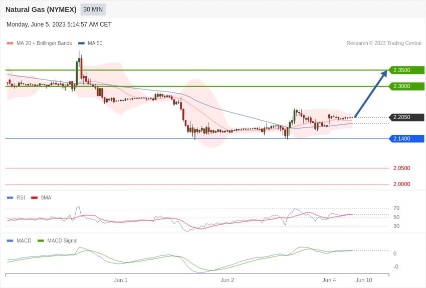Viewport: 426px width, 288px height.
Task: Click the MACD Signal legend label
Action: (62, 241)
